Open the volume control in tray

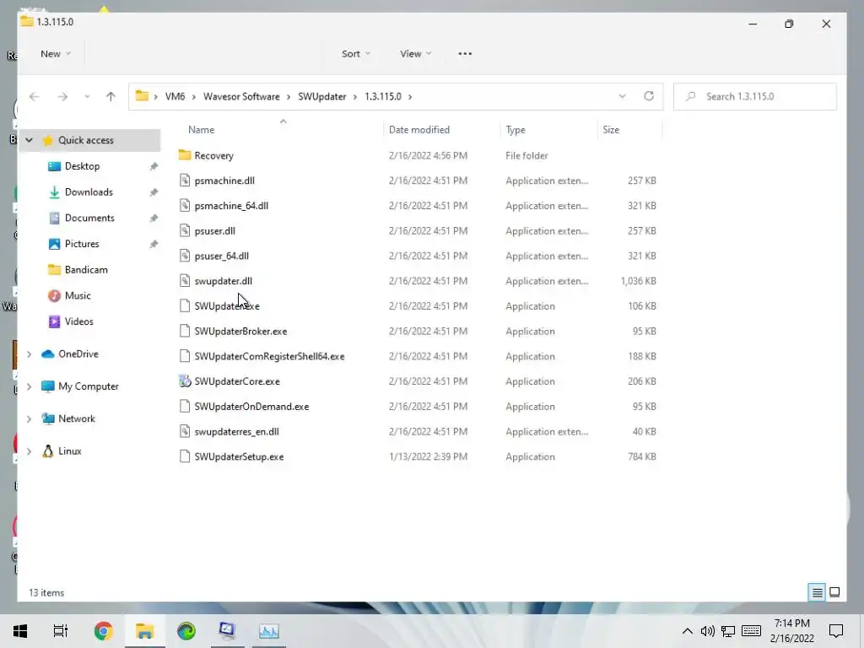click(708, 631)
